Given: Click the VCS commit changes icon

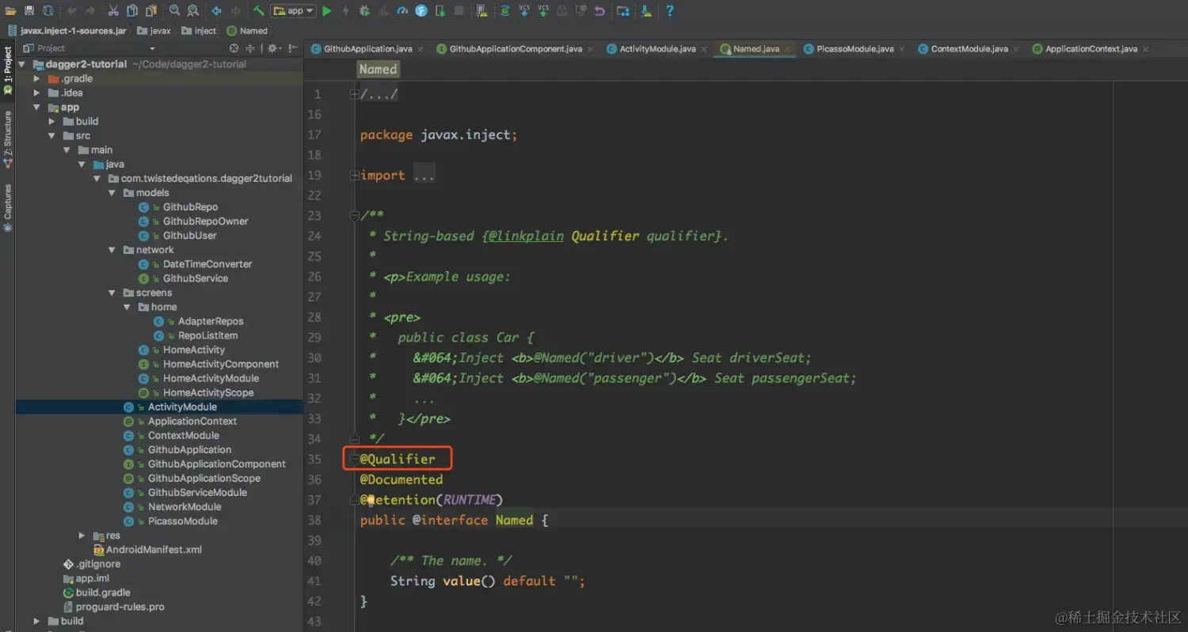Looking at the screenshot, I should coord(543,11).
